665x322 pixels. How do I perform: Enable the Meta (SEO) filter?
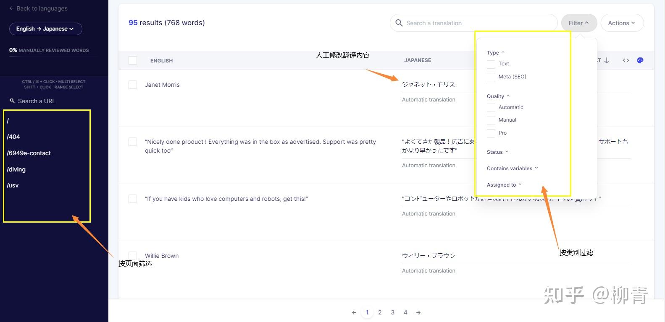coord(491,77)
